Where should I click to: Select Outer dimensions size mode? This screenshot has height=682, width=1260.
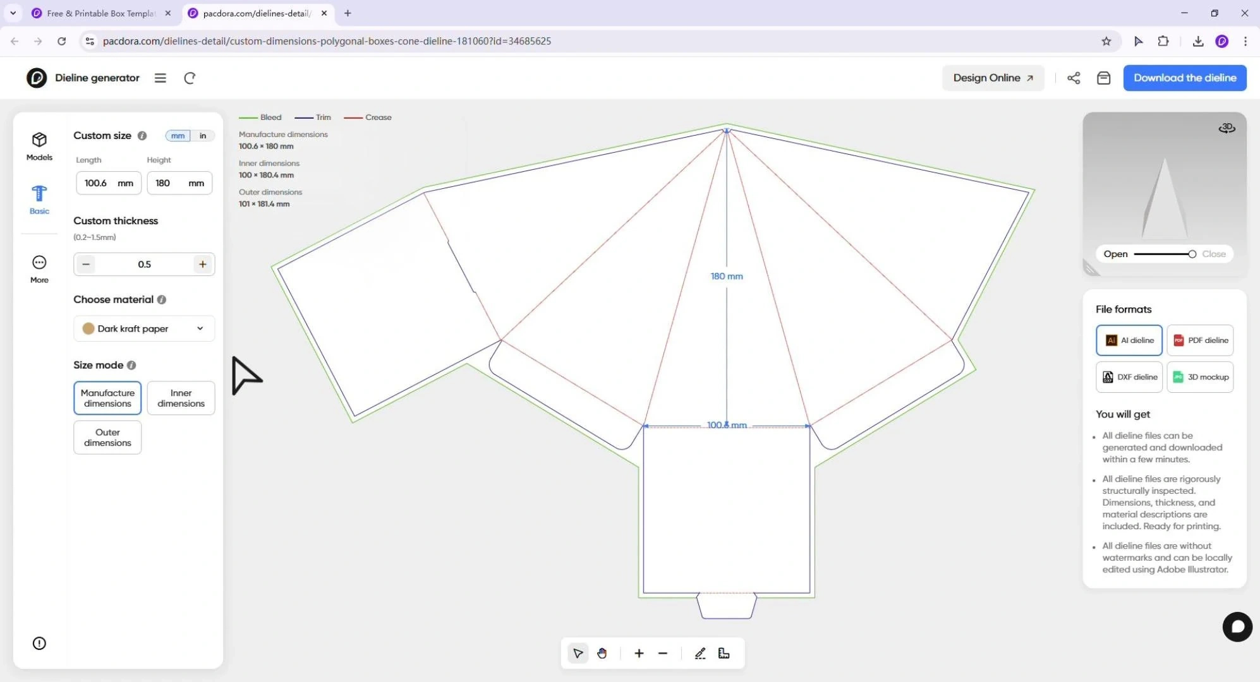coord(107,437)
